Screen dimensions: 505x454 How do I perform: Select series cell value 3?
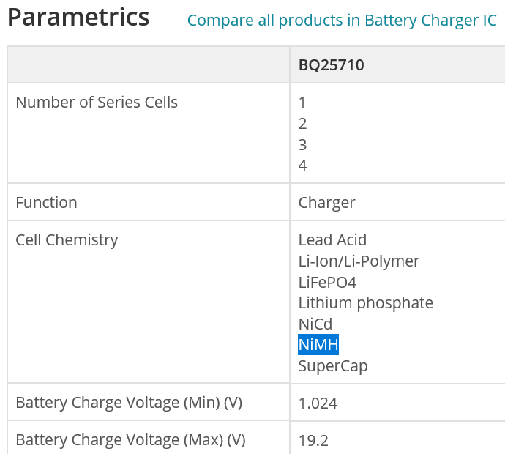tap(302, 144)
